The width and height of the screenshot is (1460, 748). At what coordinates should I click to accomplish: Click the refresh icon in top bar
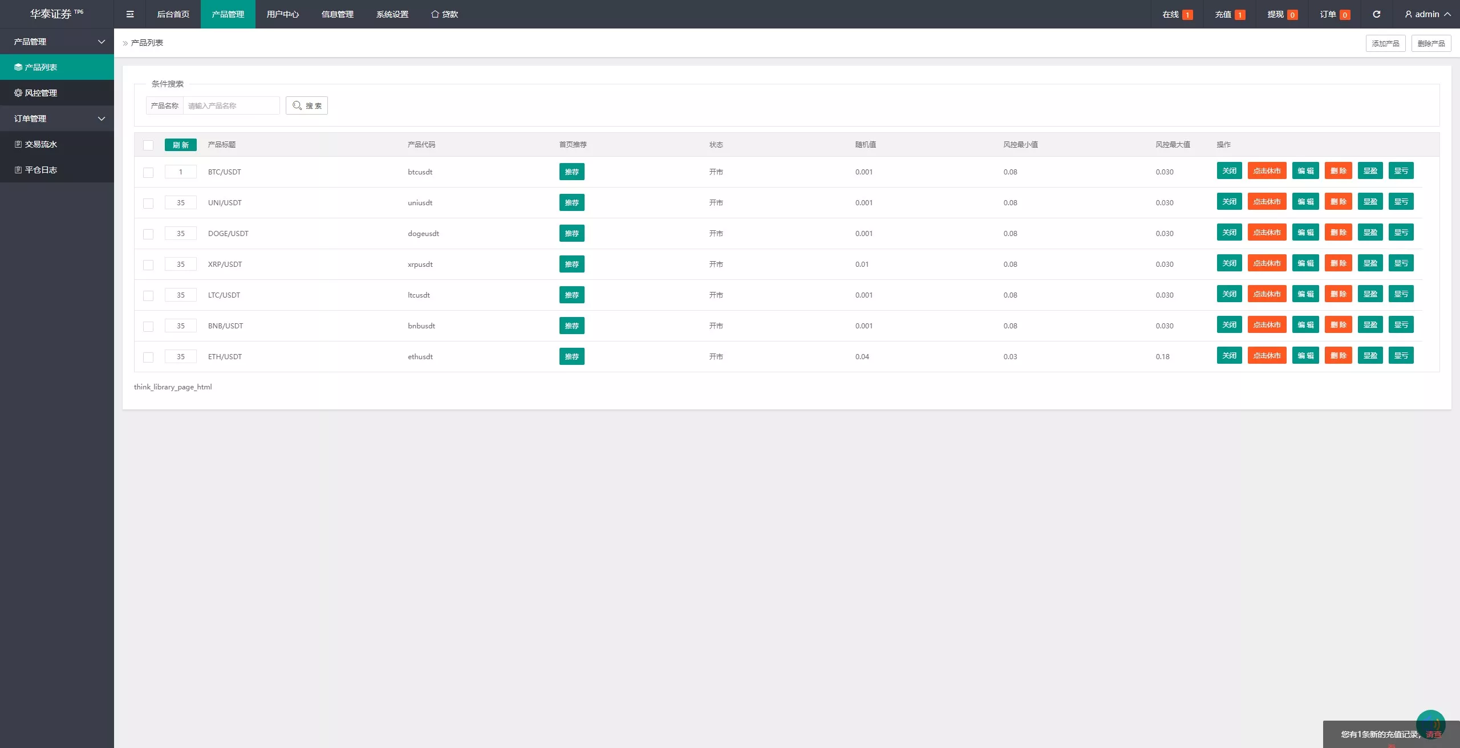1376,14
